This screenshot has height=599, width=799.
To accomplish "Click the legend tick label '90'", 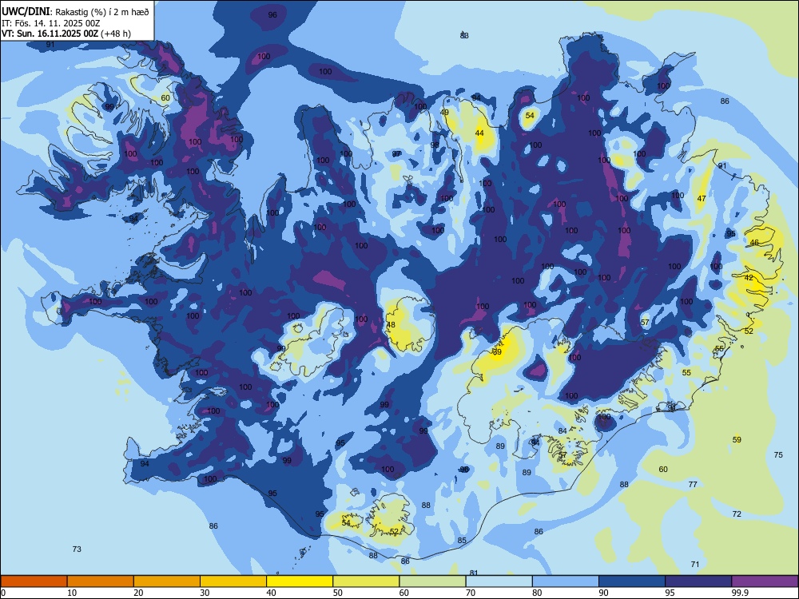I will pyautogui.click(x=604, y=593).
